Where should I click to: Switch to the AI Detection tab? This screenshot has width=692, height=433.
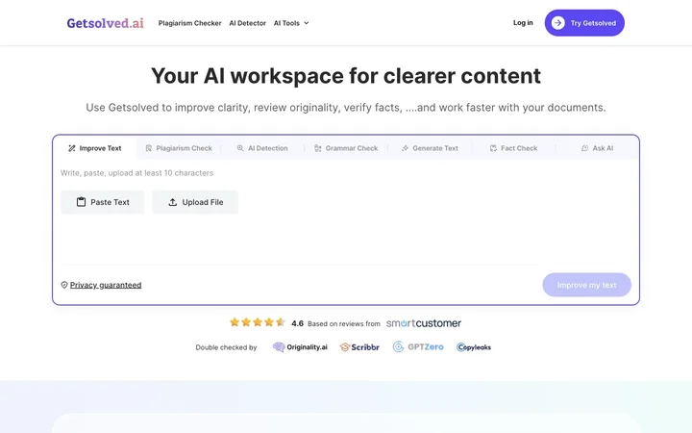(x=262, y=148)
